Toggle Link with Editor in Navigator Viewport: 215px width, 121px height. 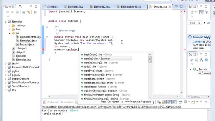tap(29, 12)
